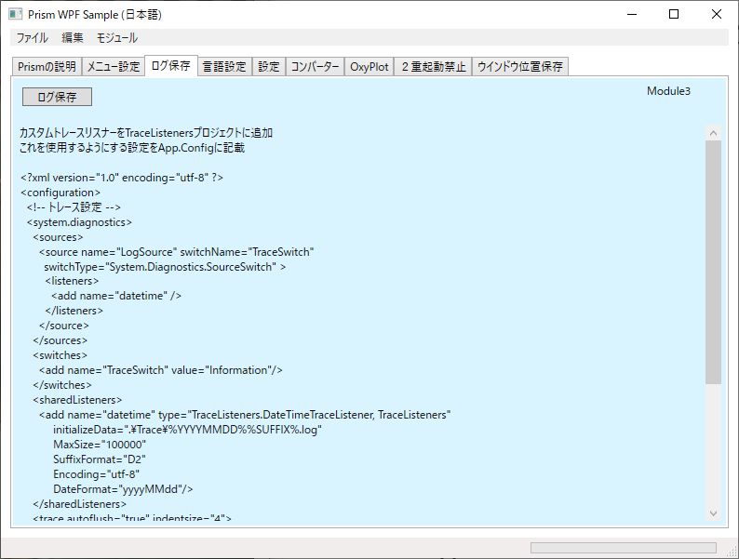Viewport: 739px width, 559px height.
Task: Click the Encoding="utf-8" line
Action: pos(96,474)
